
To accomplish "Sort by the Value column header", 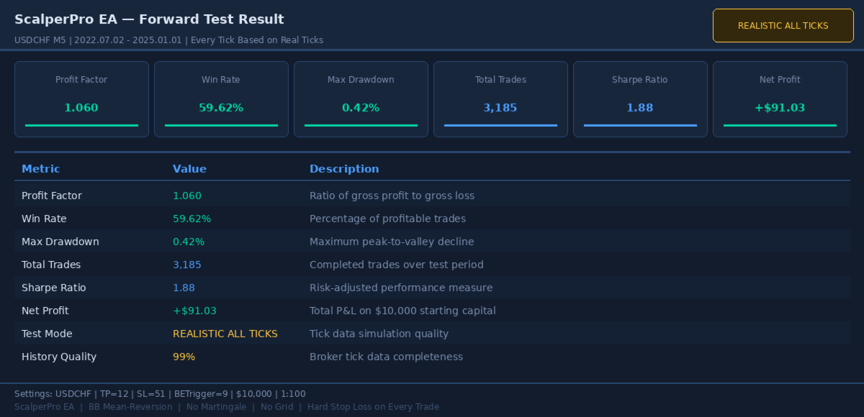I will point(189,169).
